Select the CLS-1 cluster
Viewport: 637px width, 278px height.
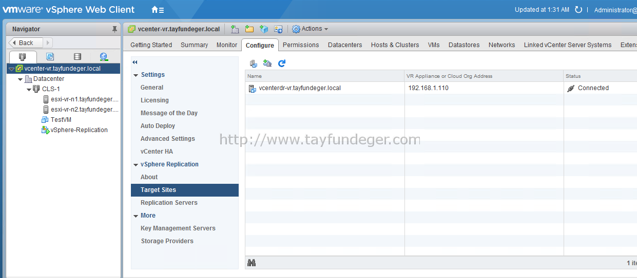coord(51,89)
